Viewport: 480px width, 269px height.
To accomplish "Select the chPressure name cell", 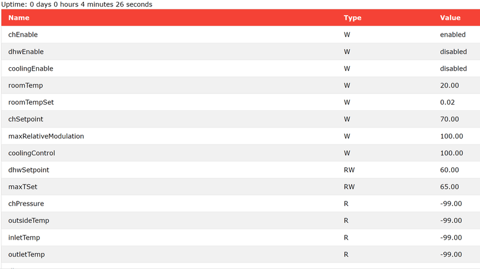I will point(26,204).
